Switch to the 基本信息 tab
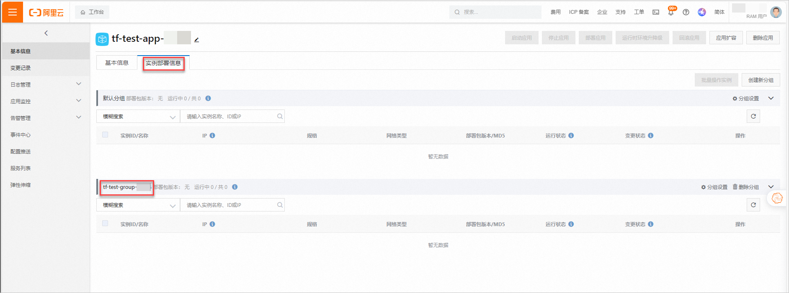789x293 pixels. [117, 63]
